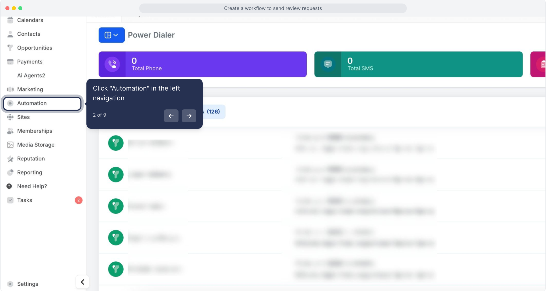Screen dimensions: 546x291
Task: Click the Calendars icon in sidebar
Action: (x=10, y=20)
